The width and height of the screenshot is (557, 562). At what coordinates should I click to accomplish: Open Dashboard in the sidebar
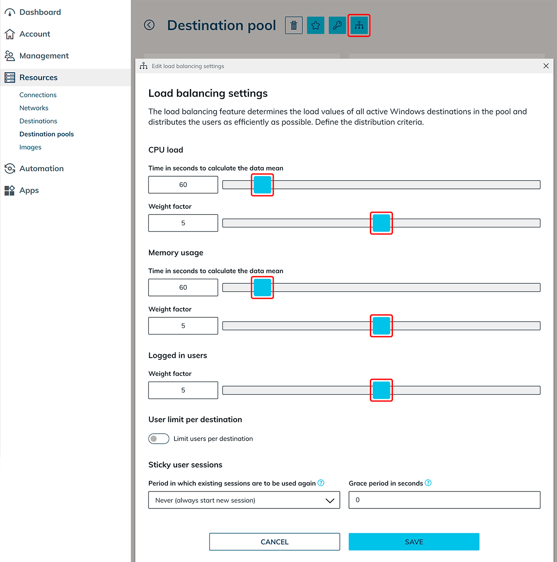(x=40, y=12)
